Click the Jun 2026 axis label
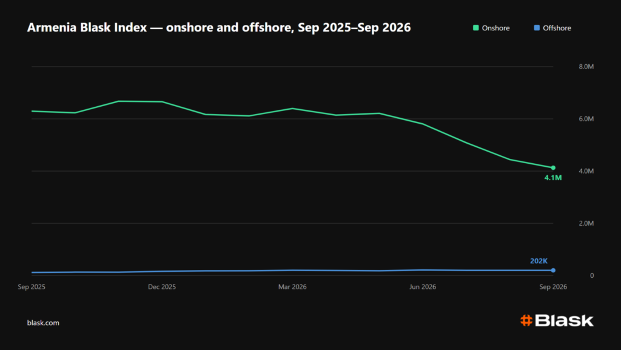The width and height of the screenshot is (621, 350). click(x=423, y=287)
